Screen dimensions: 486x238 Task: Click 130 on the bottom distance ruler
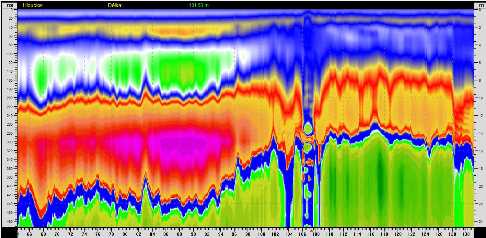pyautogui.click(x=466, y=234)
